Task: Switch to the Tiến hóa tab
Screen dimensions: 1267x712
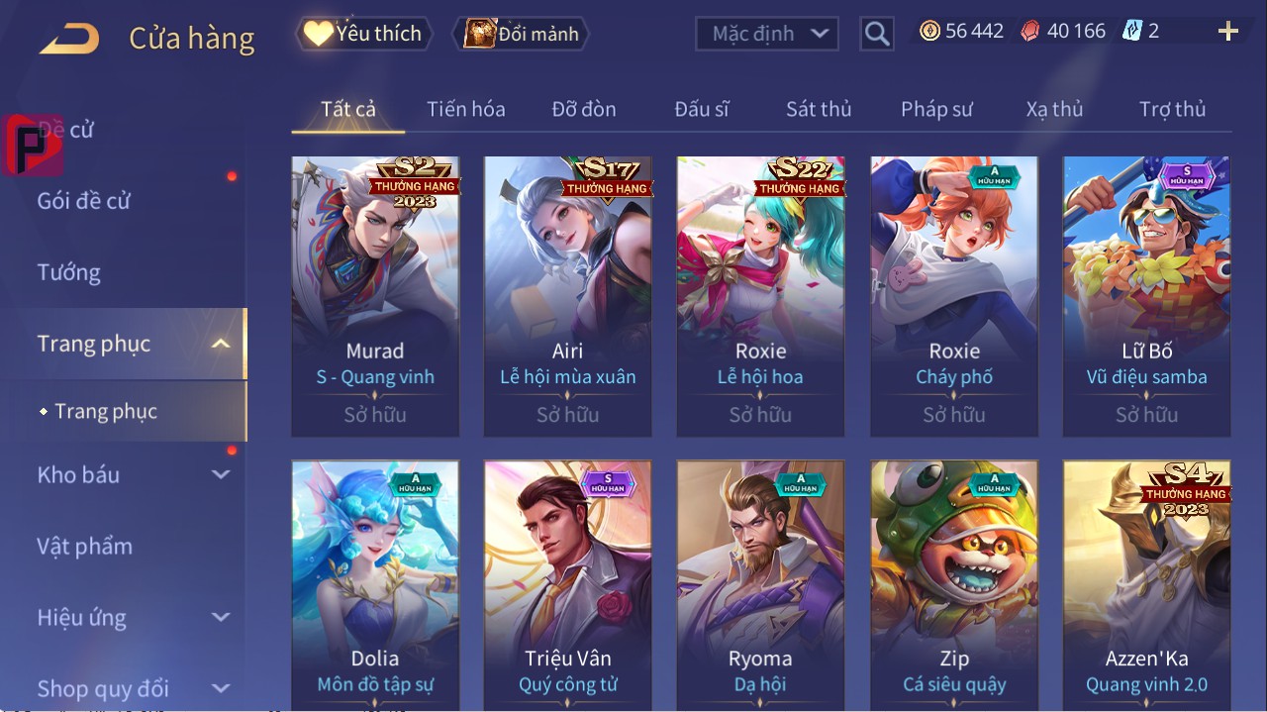Action: tap(466, 109)
